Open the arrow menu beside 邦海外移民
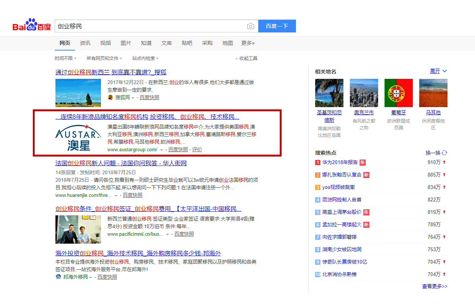 point(91,277)
